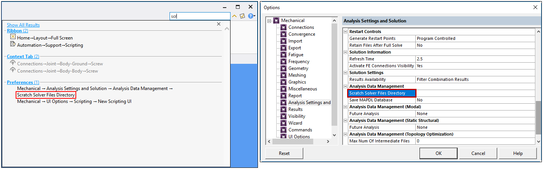Open the New Scripting UI preference result

pos(74,101)
